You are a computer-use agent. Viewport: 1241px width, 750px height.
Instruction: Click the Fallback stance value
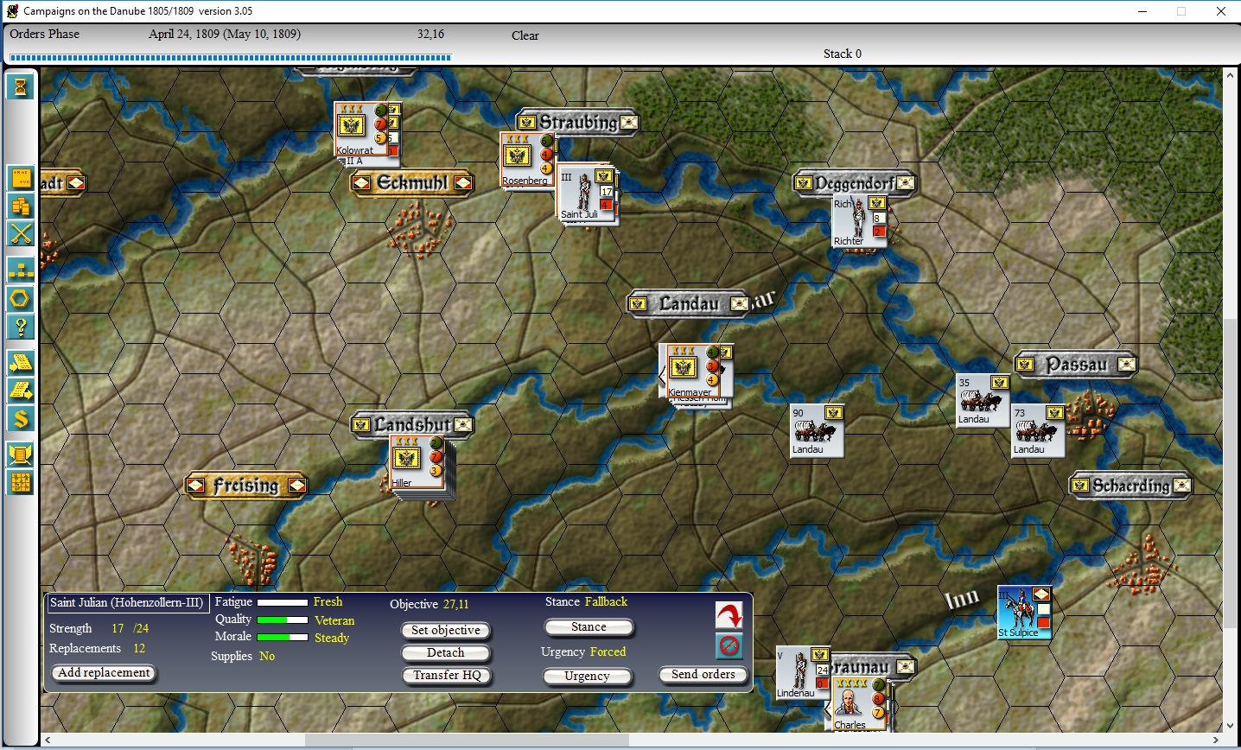coord(606,601)
